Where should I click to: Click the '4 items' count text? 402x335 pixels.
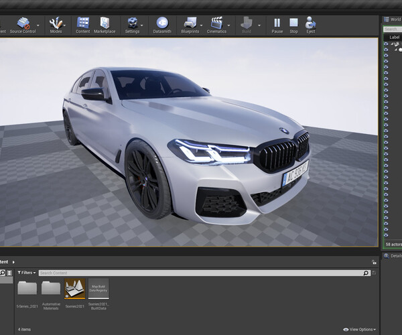24,330
